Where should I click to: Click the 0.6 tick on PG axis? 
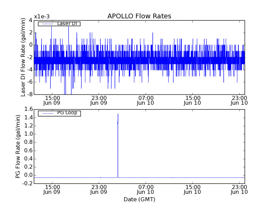29,150
